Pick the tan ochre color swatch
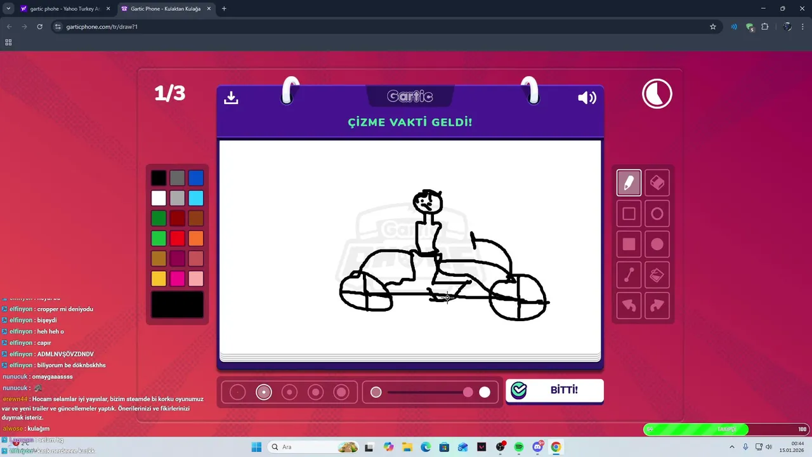 point(159,259)
